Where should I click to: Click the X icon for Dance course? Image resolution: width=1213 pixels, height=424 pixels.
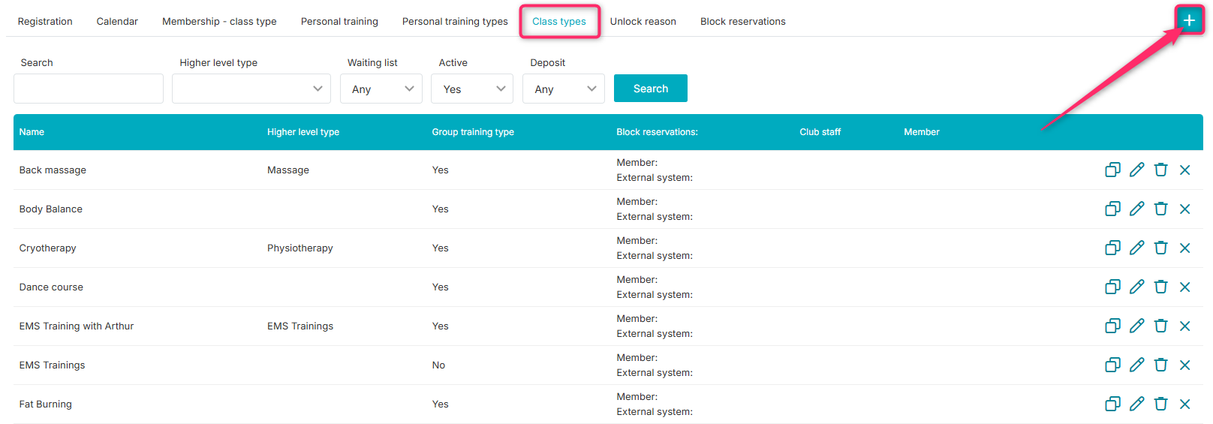click(x=1184, y=287)
